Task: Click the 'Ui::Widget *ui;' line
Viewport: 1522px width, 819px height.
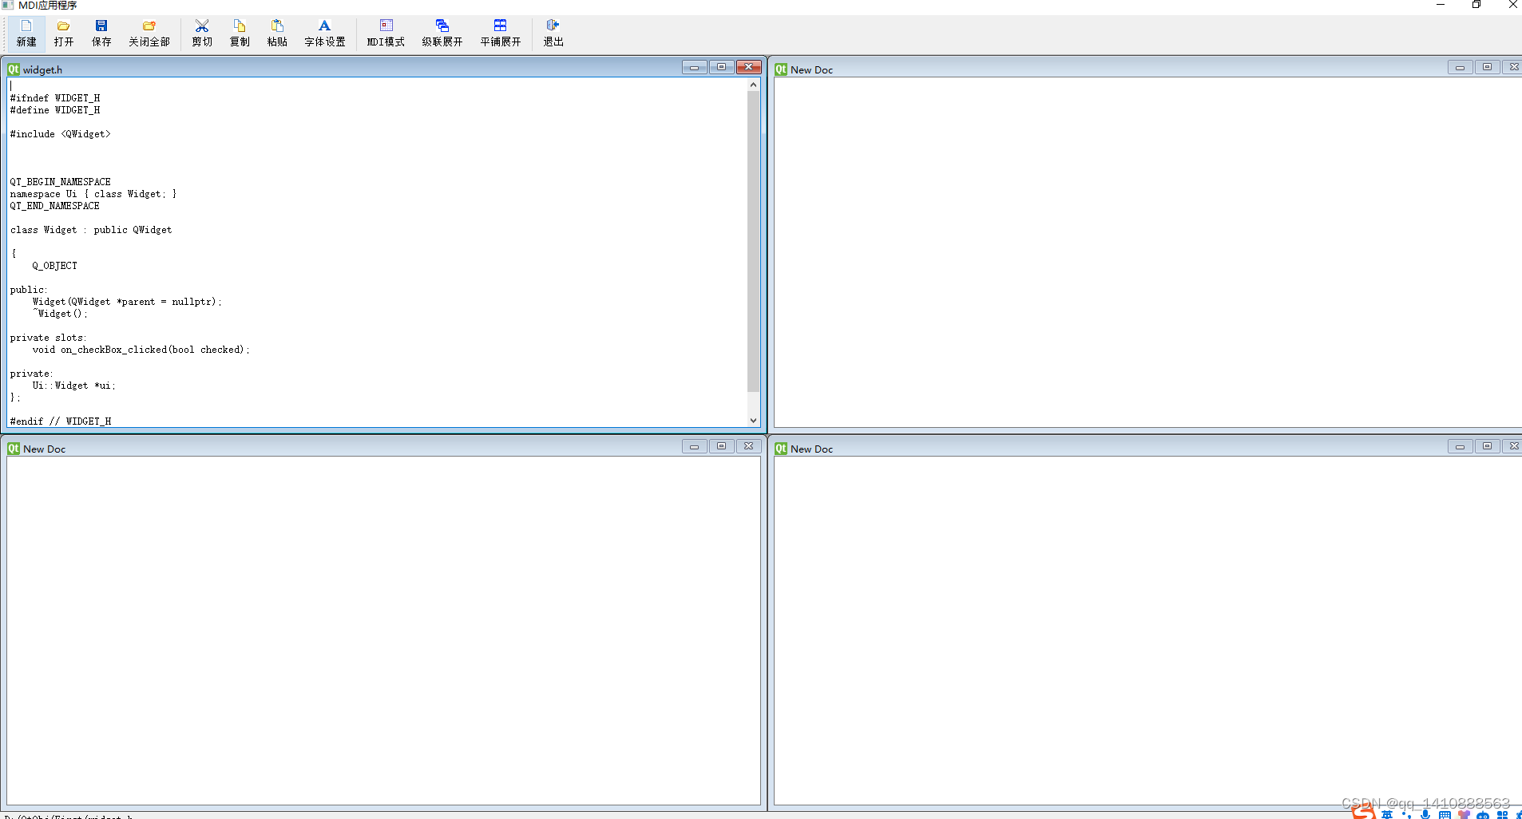Action: click(74, 386)
